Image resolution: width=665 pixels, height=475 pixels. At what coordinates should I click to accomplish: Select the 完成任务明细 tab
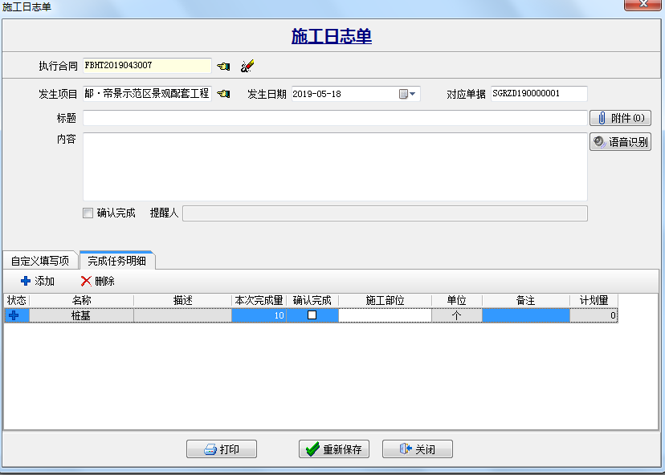[x=117, y=261]
